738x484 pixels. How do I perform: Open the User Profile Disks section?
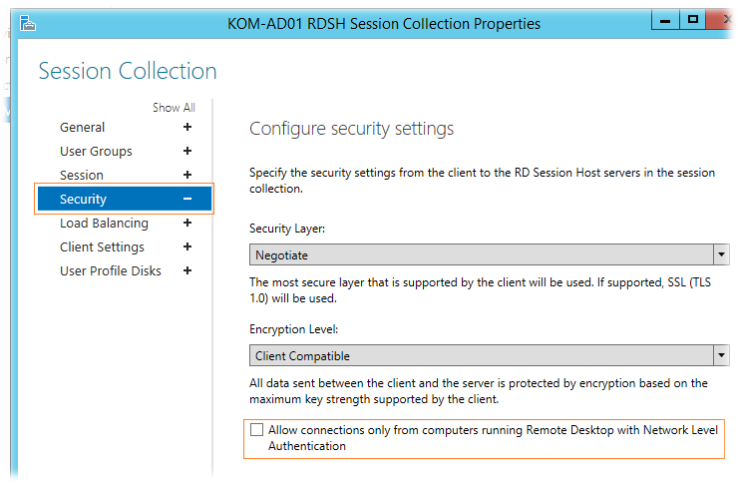111,270
